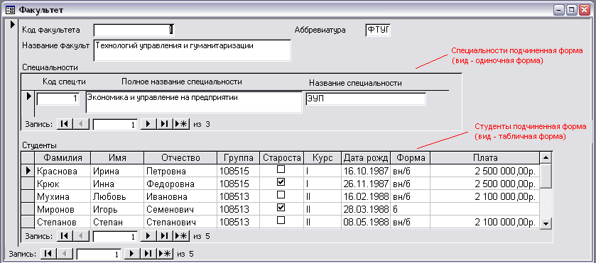Select the Плата column header
This screenshot has width=596, height=263.
485,157
